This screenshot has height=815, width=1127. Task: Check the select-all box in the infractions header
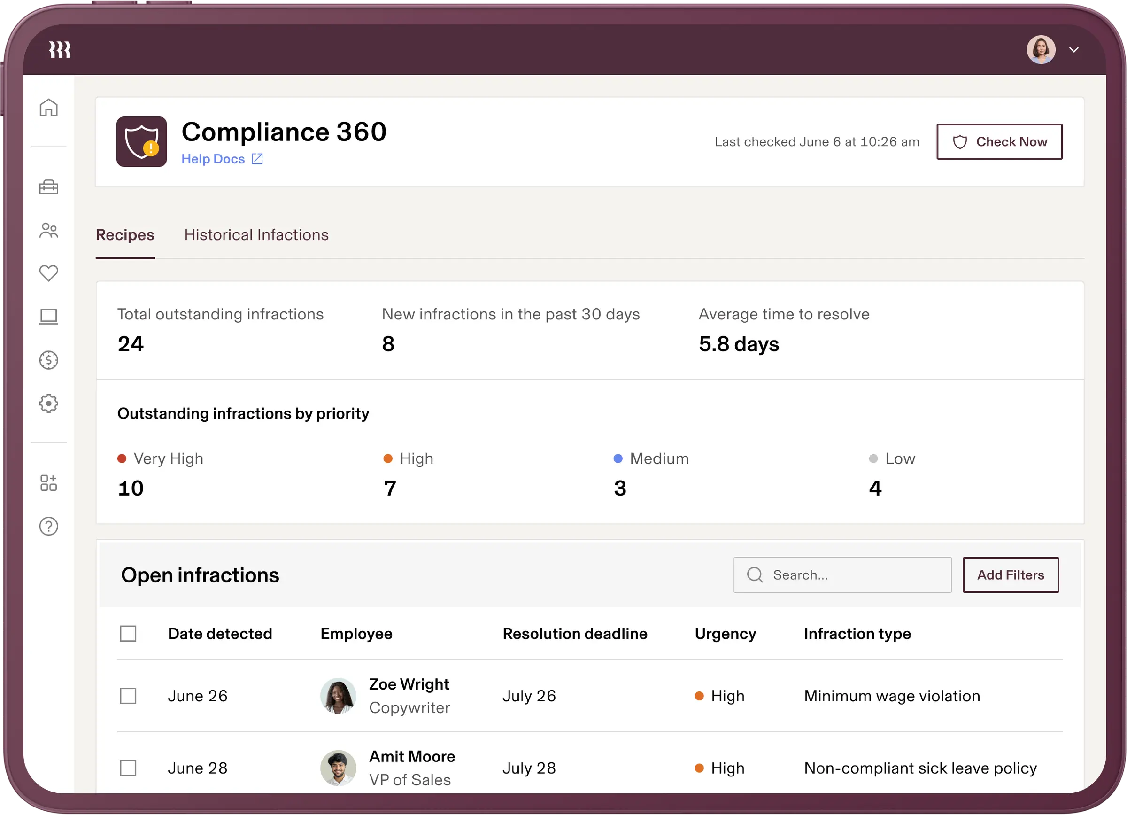point(128,633)
